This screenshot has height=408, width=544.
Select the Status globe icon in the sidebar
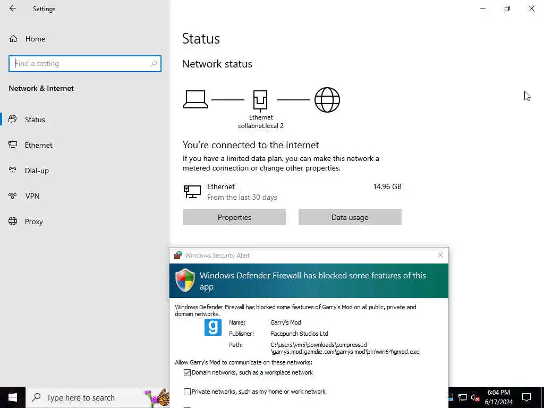pos(13,120)
